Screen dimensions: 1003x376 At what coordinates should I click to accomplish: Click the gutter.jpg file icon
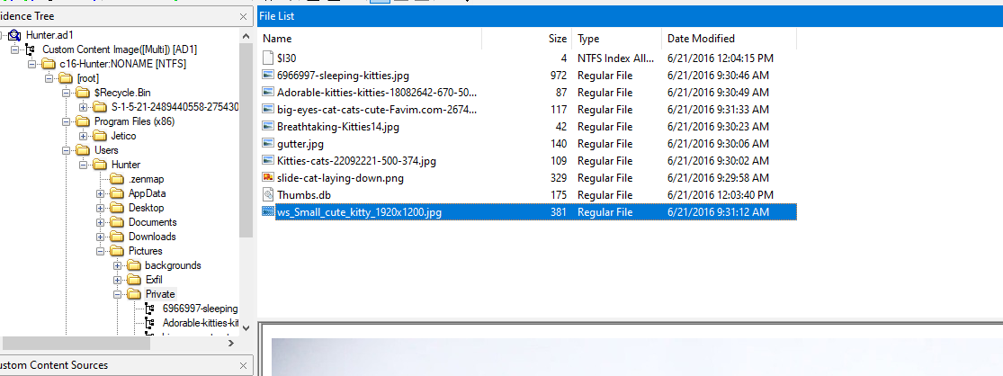(x=268, y=144)
